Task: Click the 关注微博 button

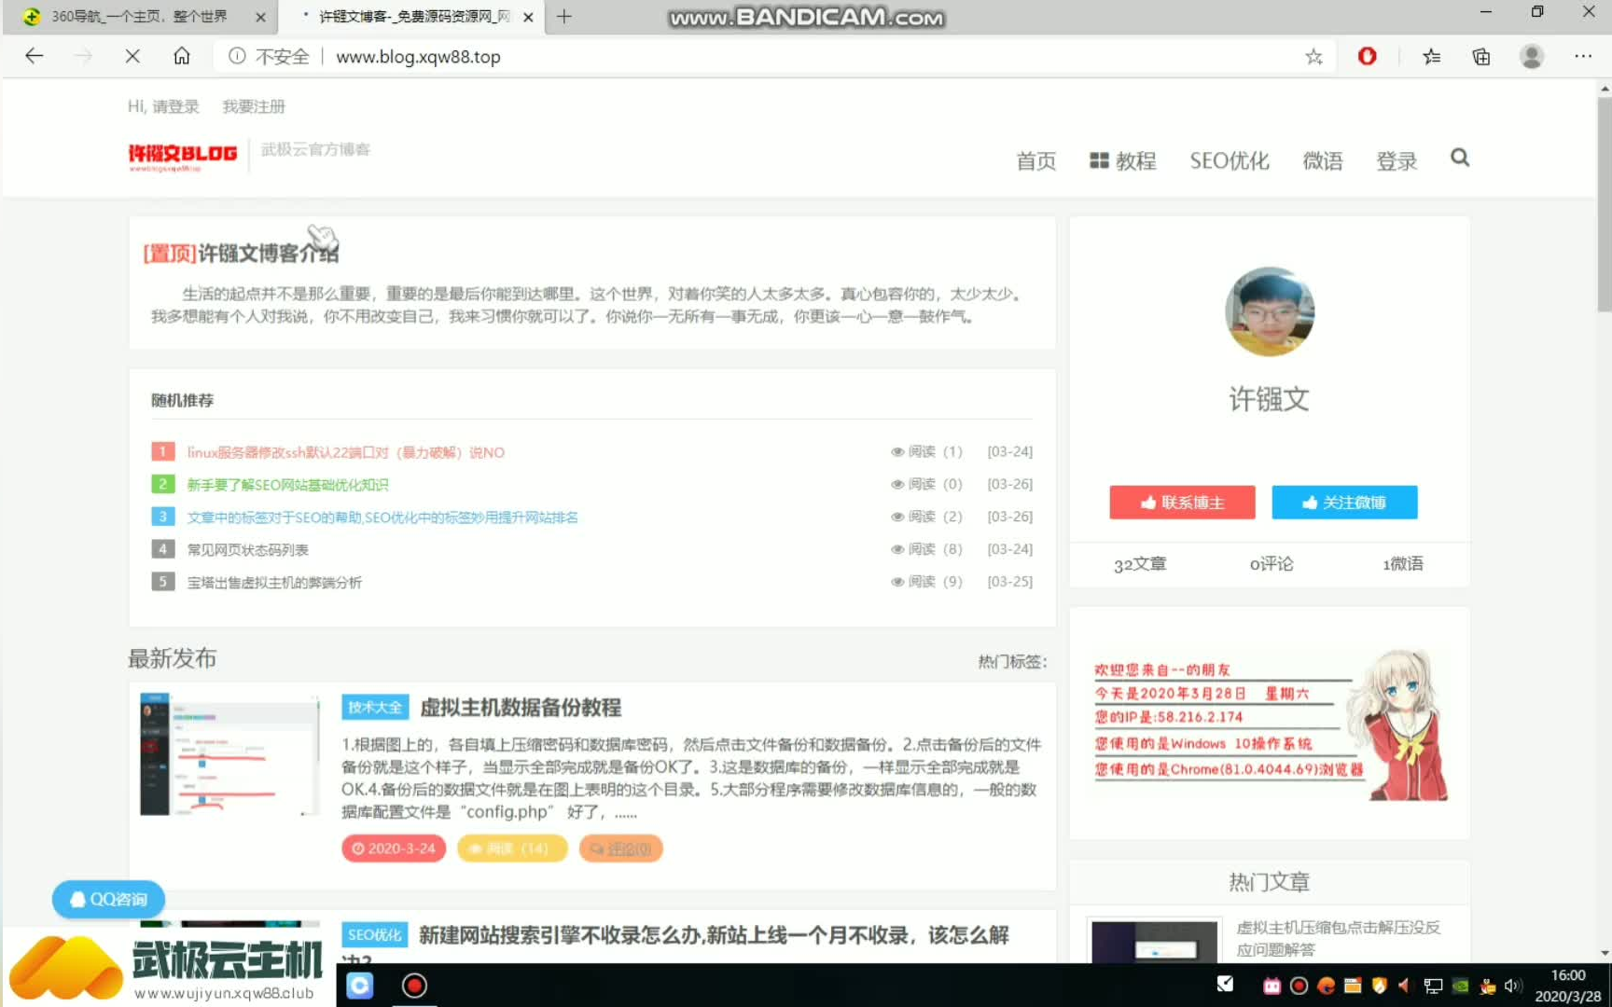Action: [1344, 503]
